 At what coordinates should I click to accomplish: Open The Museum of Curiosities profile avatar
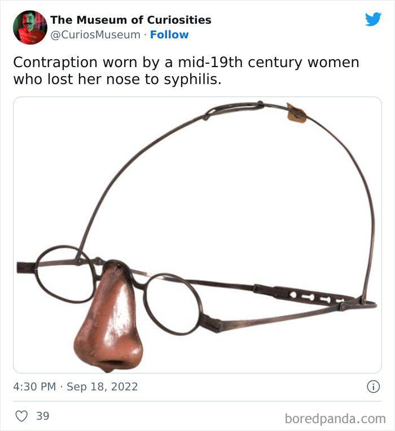tap(30, 27)
